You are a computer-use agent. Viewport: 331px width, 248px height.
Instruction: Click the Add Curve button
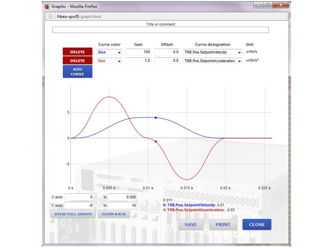pos(77,72)
